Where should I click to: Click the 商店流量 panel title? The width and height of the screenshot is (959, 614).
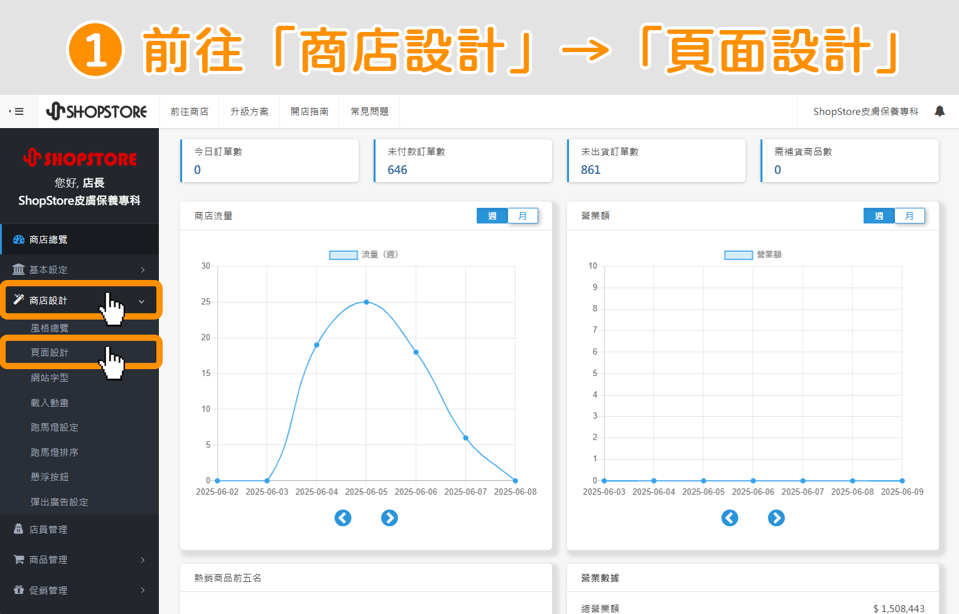pyautogui.click(x=214, y=216)
